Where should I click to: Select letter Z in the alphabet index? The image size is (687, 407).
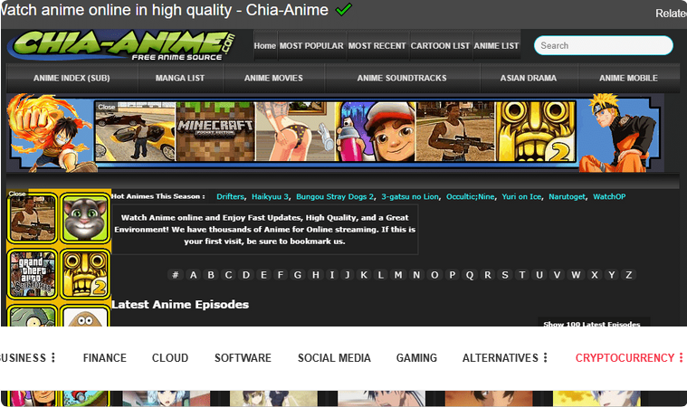pos(629,275)
